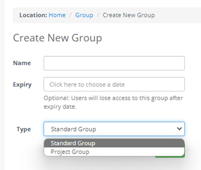Collapse the Type dropdown via its chevron arrow
201x170 pixels.
click(x=179, y=129)
